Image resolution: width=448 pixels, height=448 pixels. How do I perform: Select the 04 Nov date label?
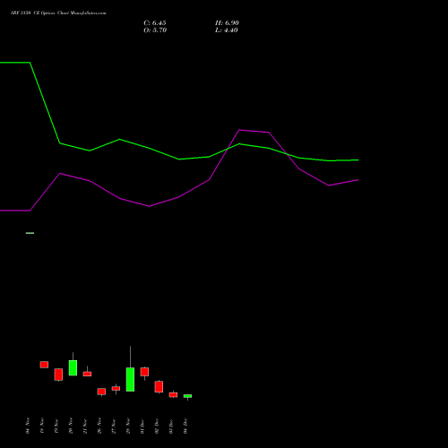tap(28, 426)
